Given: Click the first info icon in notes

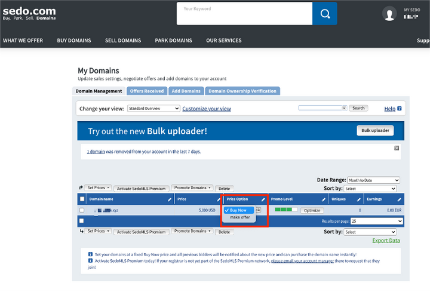Looking at the screenshot, I should point(90,254).
